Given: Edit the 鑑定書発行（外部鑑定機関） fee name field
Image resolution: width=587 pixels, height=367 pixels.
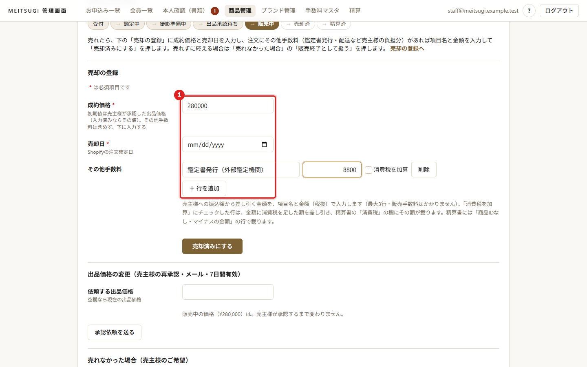Looking at the screenshot, I should 241,170.
